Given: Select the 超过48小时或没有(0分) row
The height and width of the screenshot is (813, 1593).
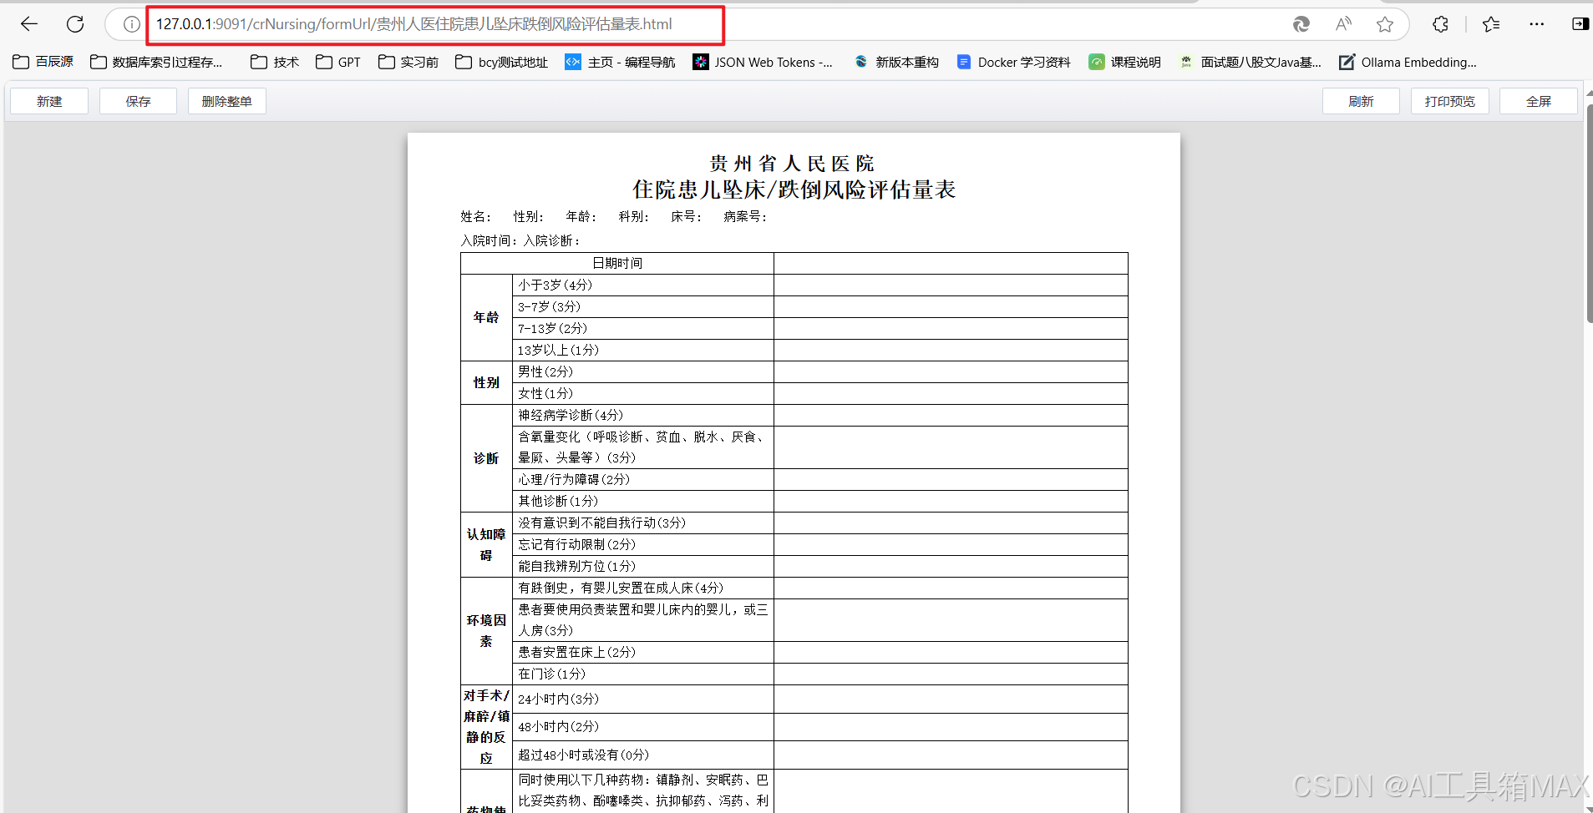Looking at the screenshot, I should click(819, 755).
